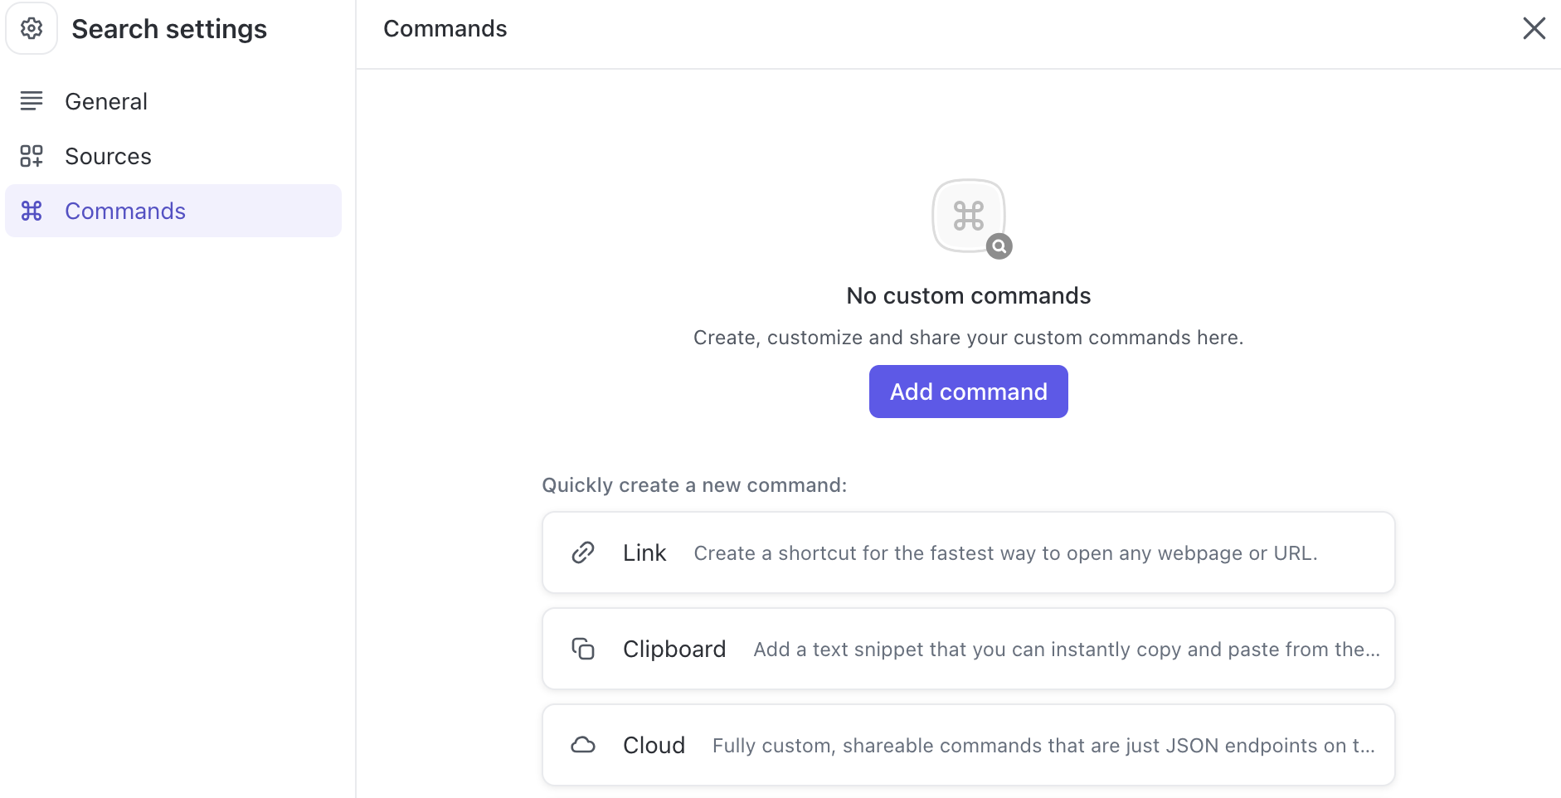
Task: Click the Commands keyboard symbol icon in sidebar
Action: point(32,211)
